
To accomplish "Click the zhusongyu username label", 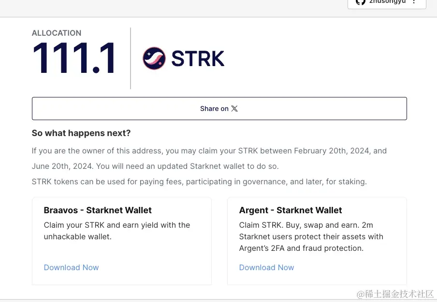I will point(387,2).
